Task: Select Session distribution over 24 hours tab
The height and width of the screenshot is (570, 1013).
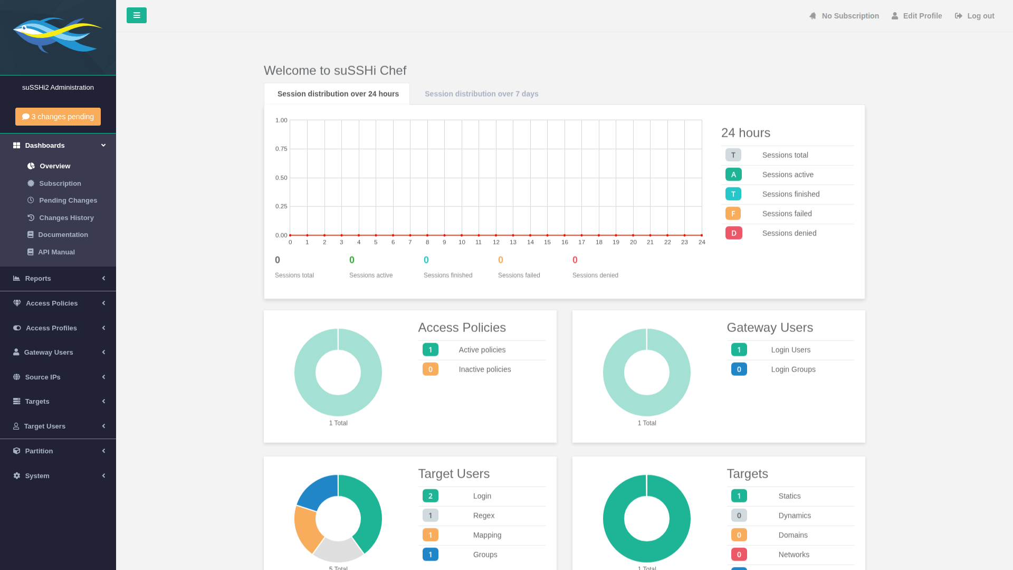Action: tap(338, 94)
